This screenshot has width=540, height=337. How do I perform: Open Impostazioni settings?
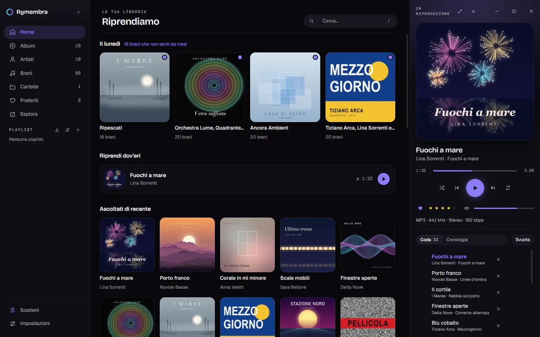click(45, 323)
